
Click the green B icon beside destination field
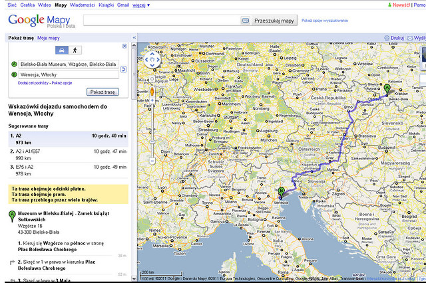click(14, 74)
